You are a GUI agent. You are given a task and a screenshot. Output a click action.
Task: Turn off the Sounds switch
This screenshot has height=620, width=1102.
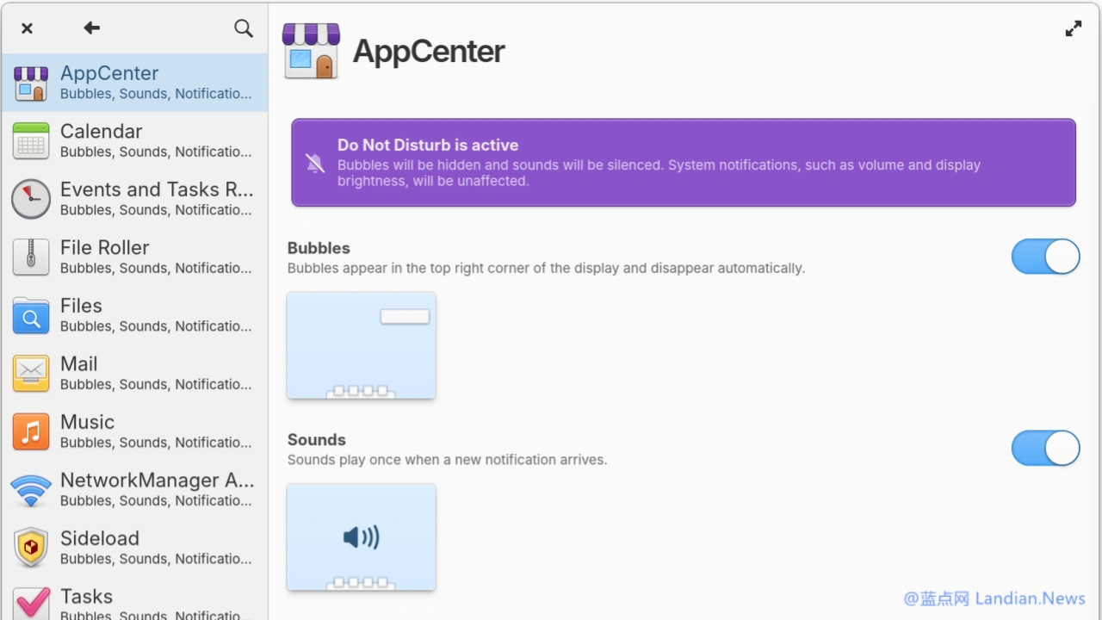coord(1045,449)
